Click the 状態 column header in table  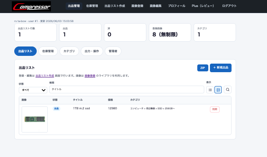55,100
